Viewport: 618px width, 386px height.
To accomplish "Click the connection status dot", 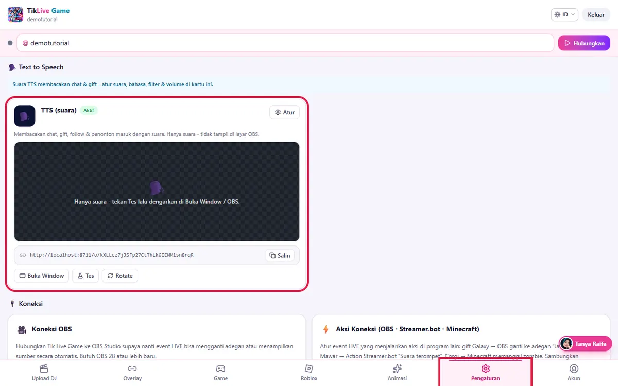I will 10,43.
